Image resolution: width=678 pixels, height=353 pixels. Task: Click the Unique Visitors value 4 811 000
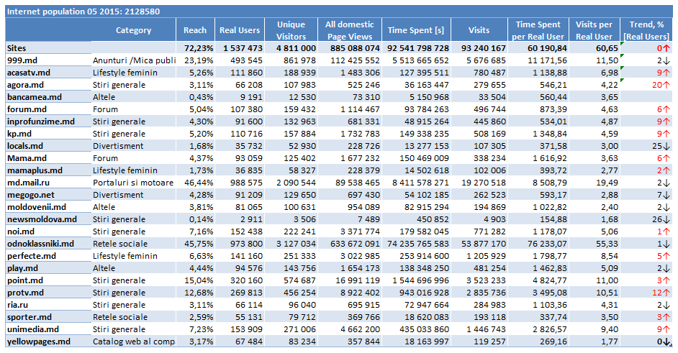(297, 48)
